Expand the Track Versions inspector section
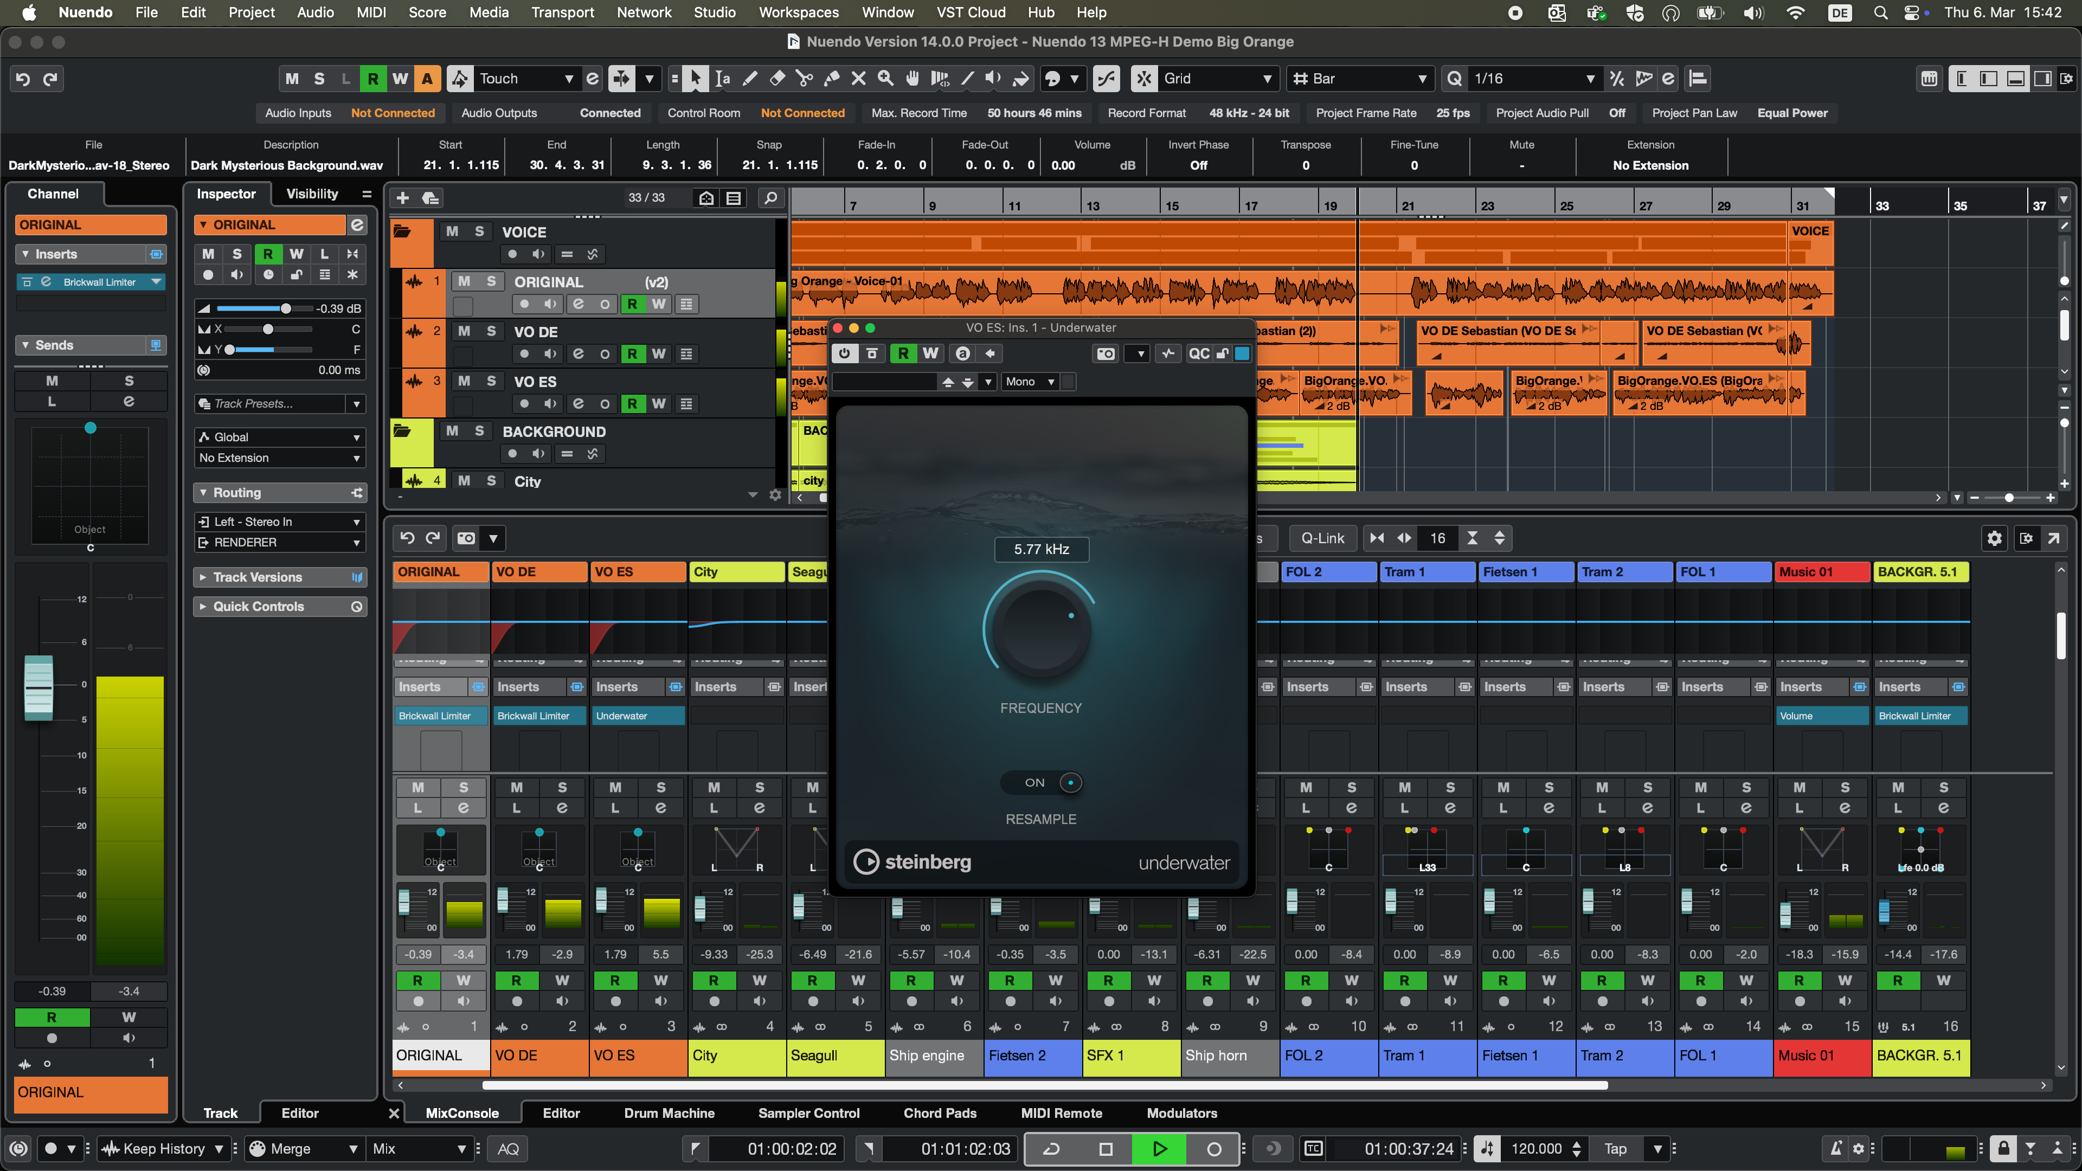This screenshot has width=2082, height=1171. [258, 577]
